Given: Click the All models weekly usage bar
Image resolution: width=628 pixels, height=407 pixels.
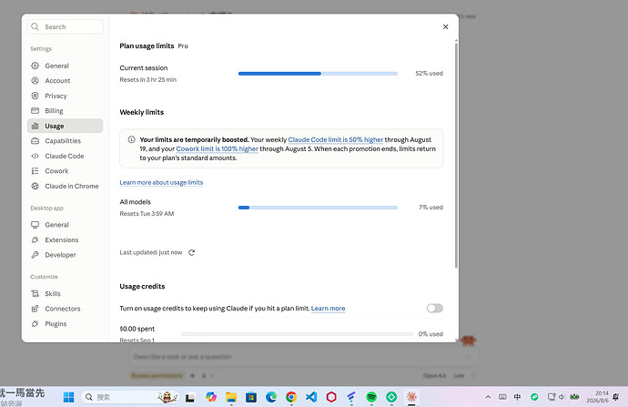Looking at the screenshot, I should (x=318, y=208).
